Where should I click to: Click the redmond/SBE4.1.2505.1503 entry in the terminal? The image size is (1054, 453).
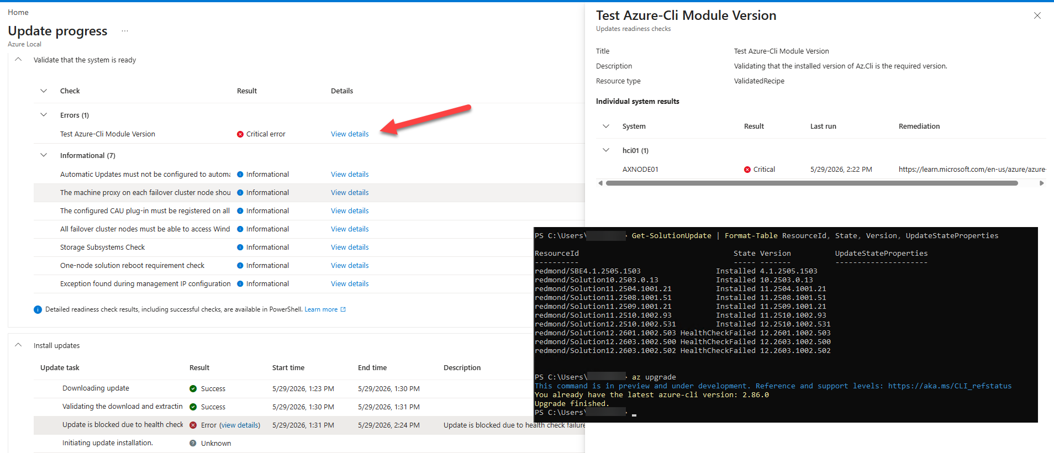tap(588, 271)
